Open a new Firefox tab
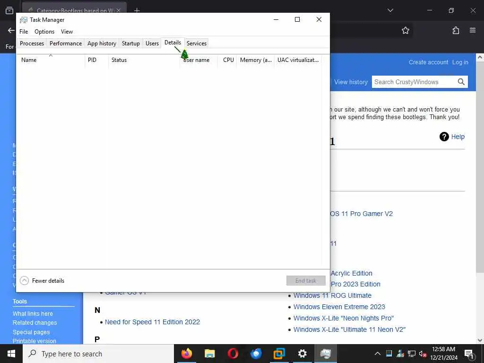The width and height of the screenshot is (484, 363). pos(137,10)
